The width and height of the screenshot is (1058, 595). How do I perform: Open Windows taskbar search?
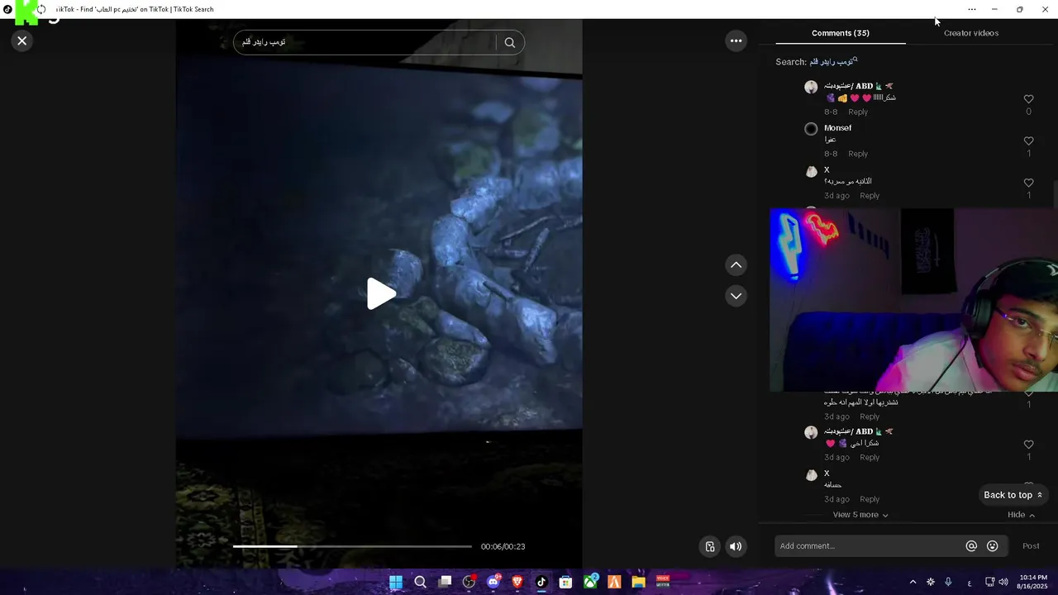coord(420,582)
